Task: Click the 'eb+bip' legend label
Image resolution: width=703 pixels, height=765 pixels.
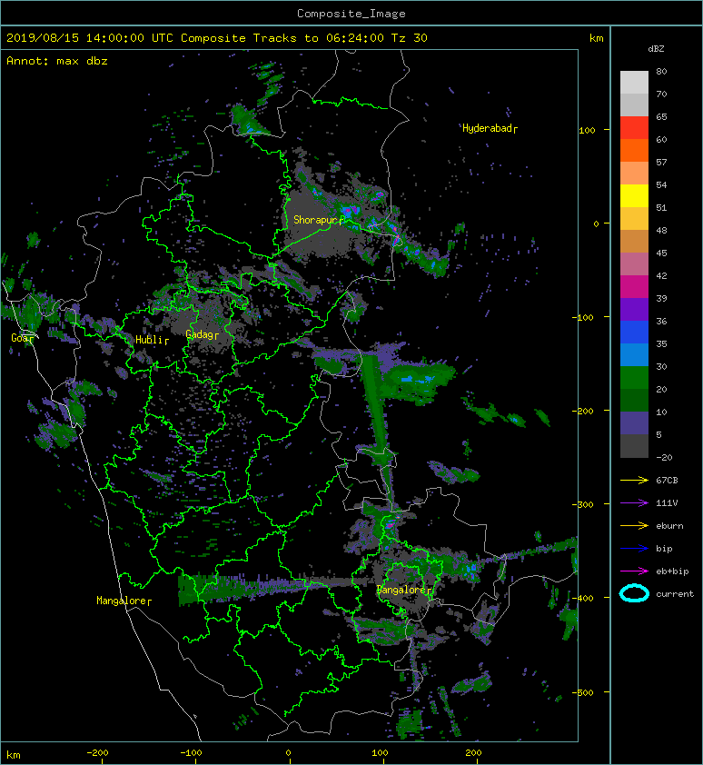Action: tap(672, 571)
